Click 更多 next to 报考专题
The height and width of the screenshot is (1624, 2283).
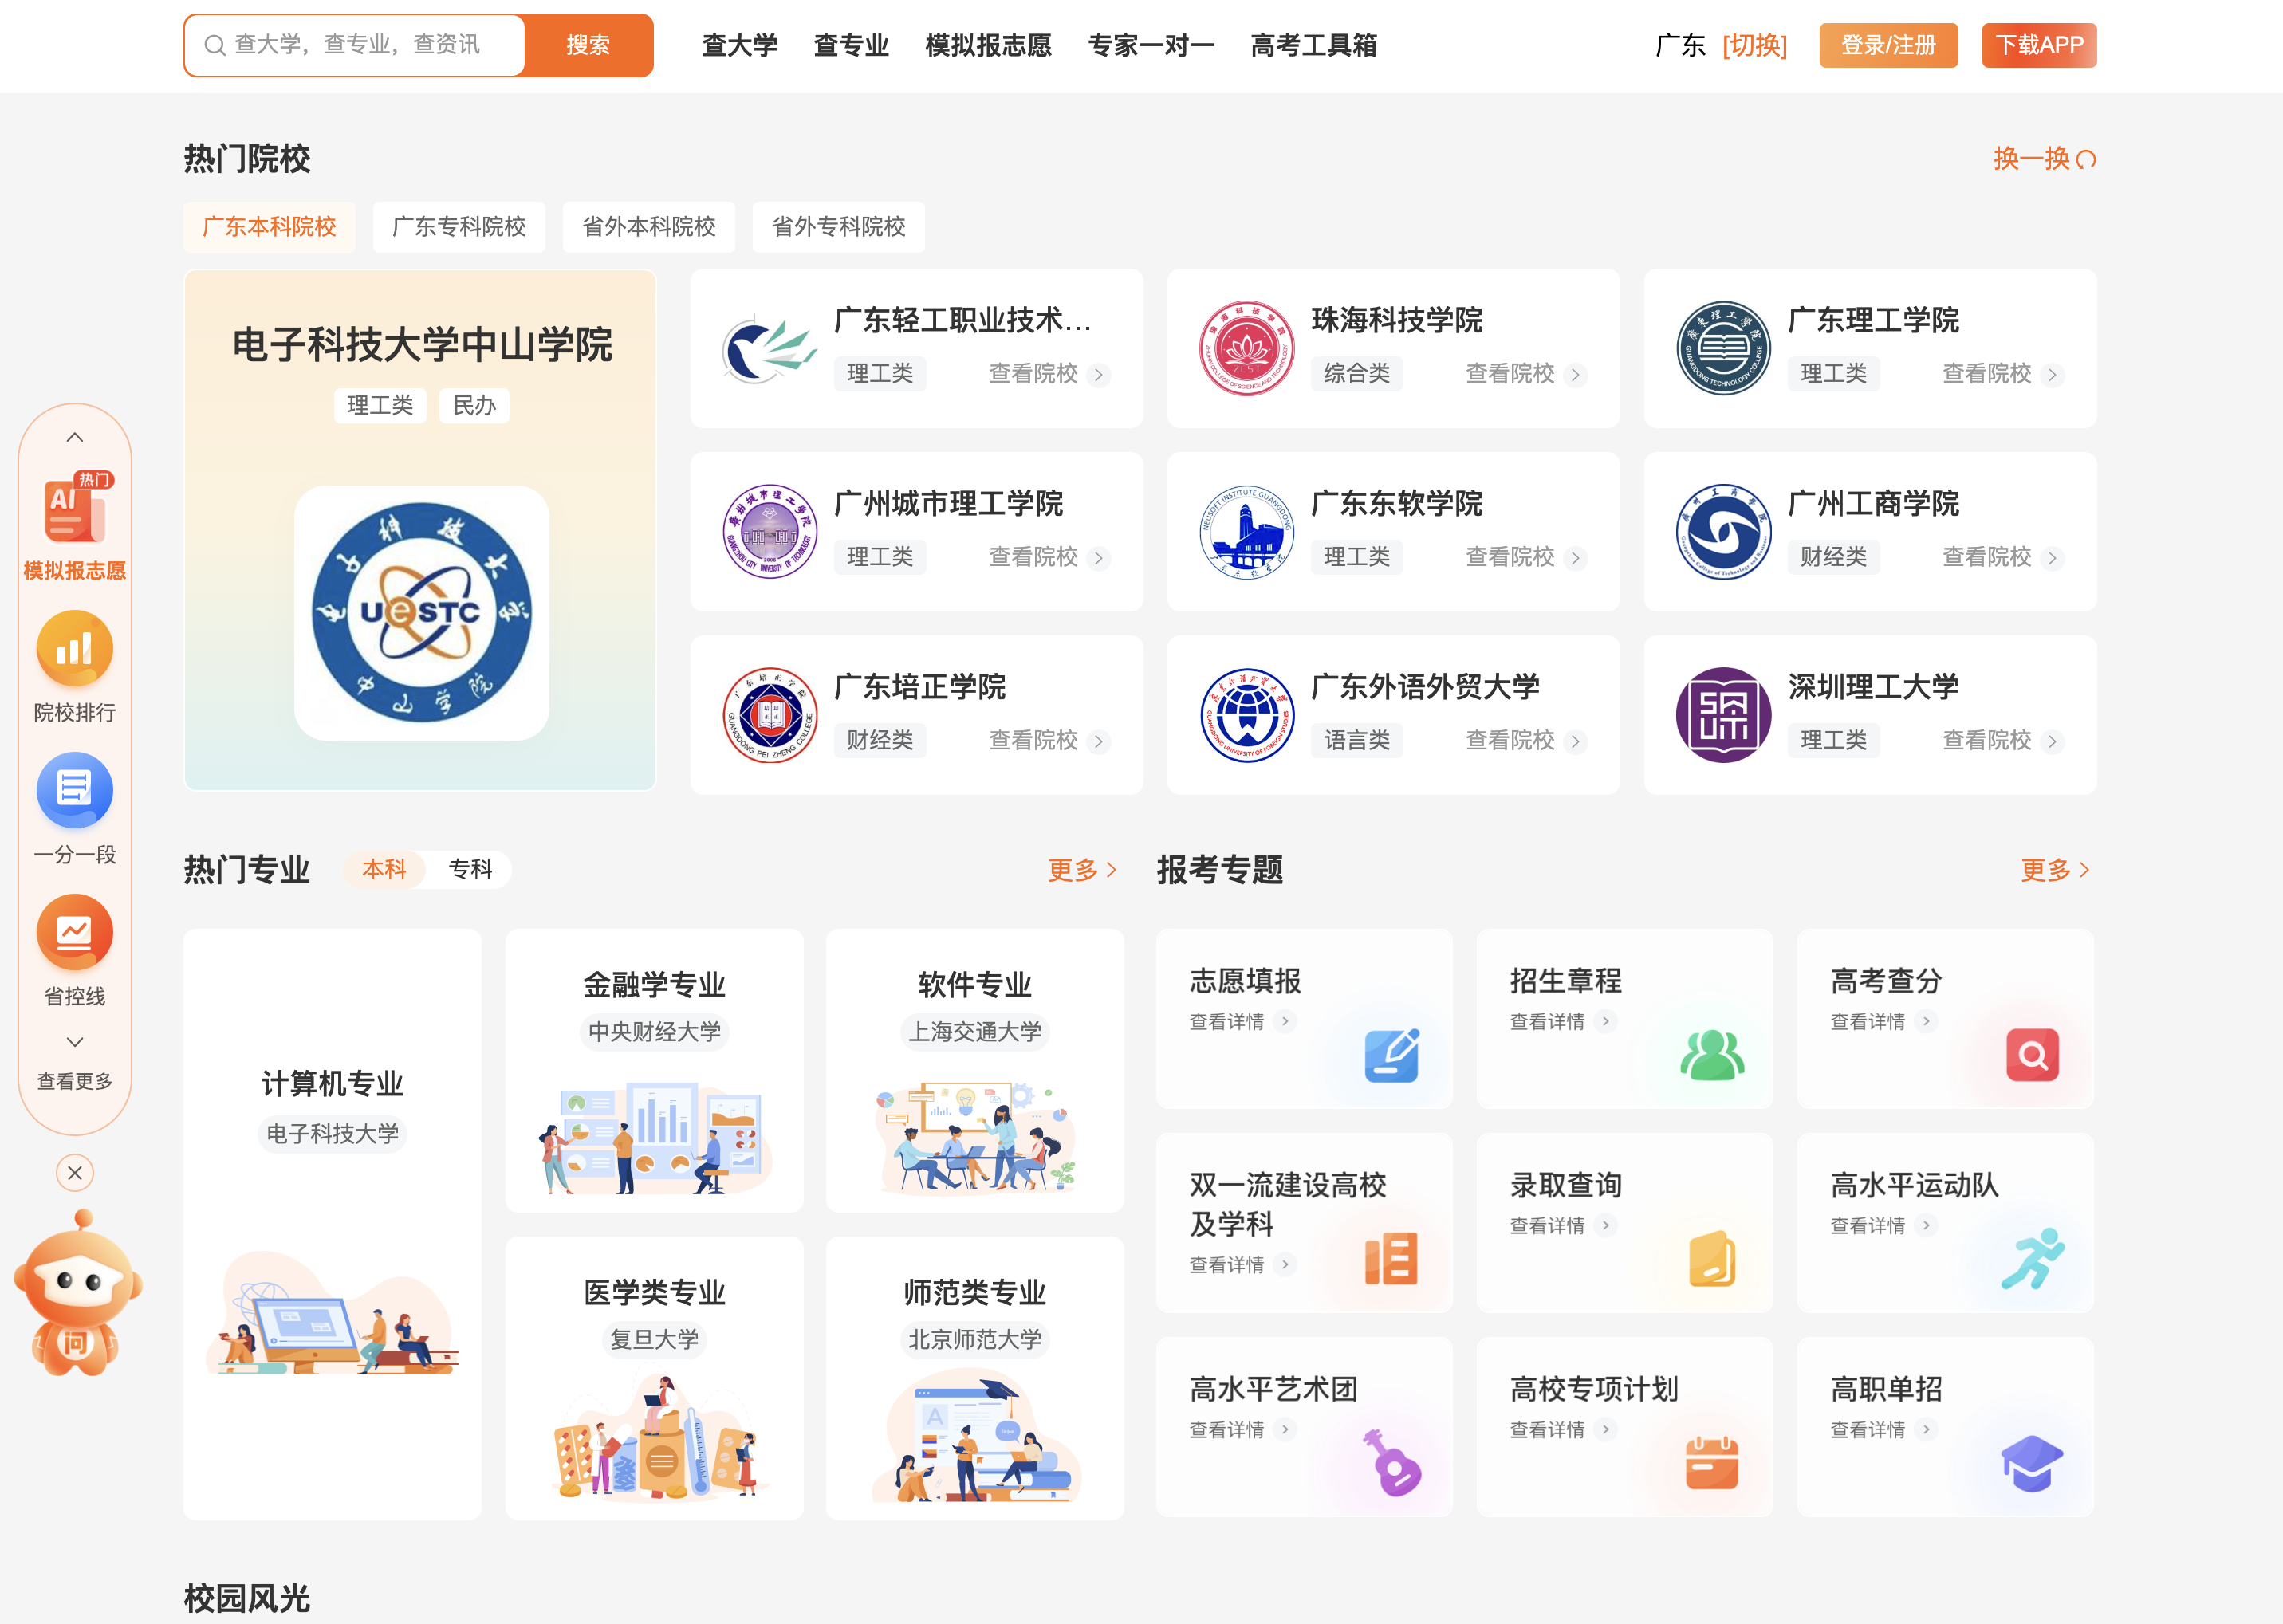pos(2055,870)
